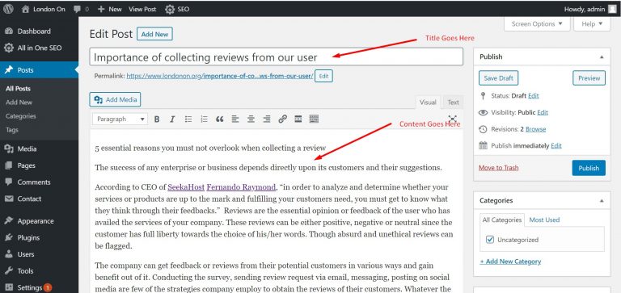The image size is (621, 293).
Task: Select the Most Used categories tab
Action: 544,220
